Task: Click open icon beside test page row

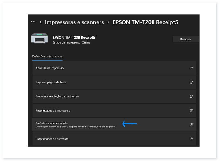Action: [x=191, y=82]
